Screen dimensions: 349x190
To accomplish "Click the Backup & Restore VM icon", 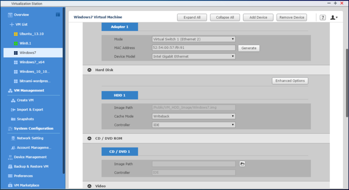I will (10, 166).
